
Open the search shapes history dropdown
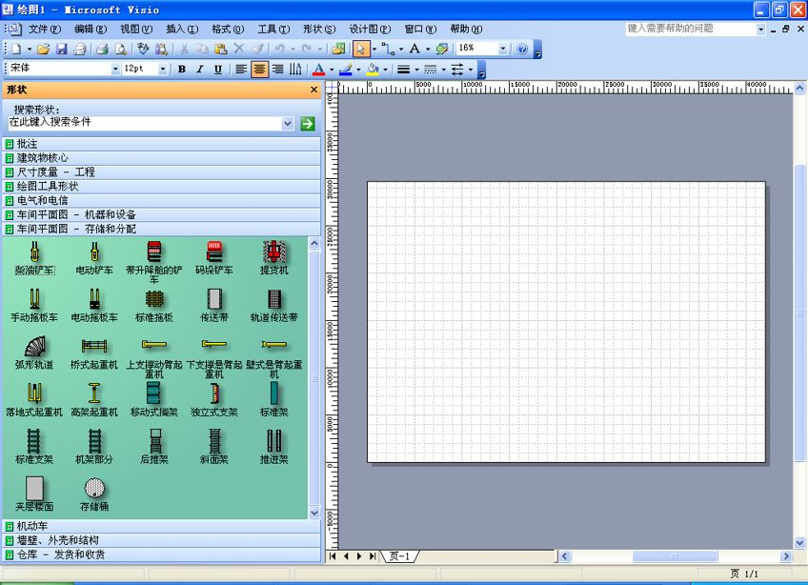coord(288,124)
